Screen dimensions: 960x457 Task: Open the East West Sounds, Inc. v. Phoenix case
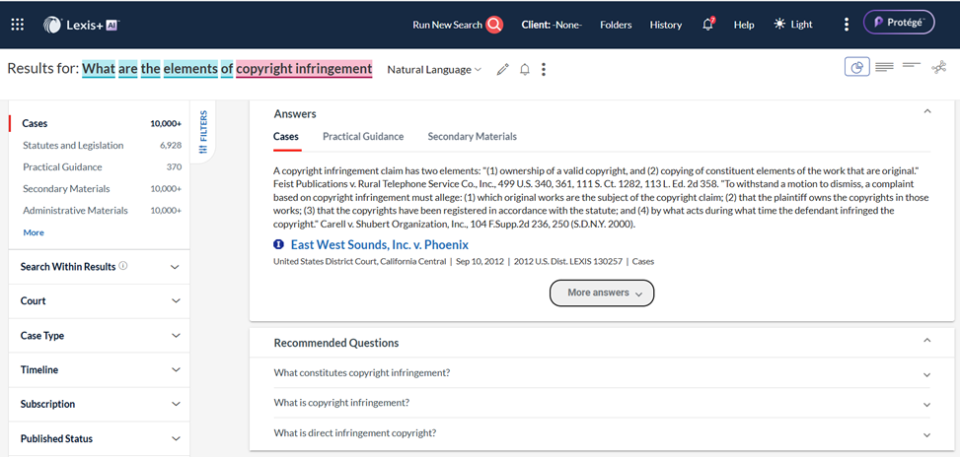[380, 245]
